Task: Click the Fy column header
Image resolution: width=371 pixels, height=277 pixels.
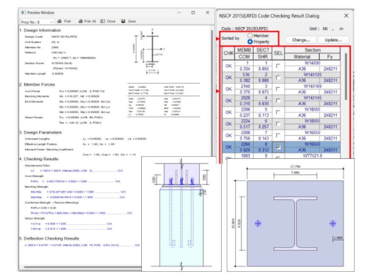Action: 330,57
